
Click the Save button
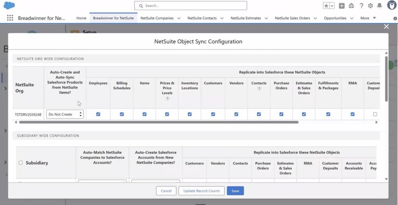[x=235, y=191]
